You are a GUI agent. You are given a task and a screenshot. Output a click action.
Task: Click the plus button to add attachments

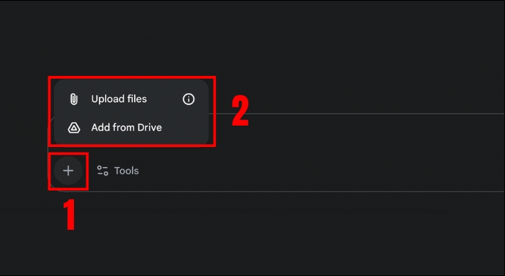coord(68,171)
